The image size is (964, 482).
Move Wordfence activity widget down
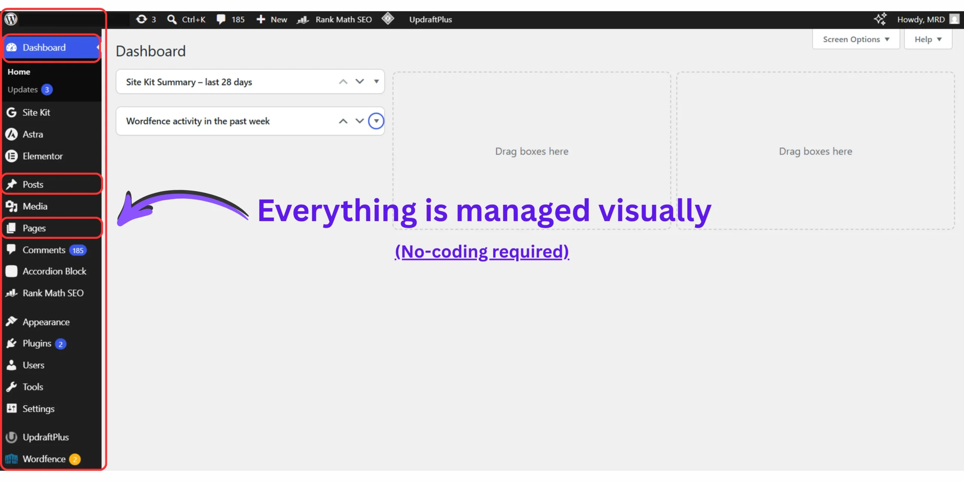[x=360, y=121]
